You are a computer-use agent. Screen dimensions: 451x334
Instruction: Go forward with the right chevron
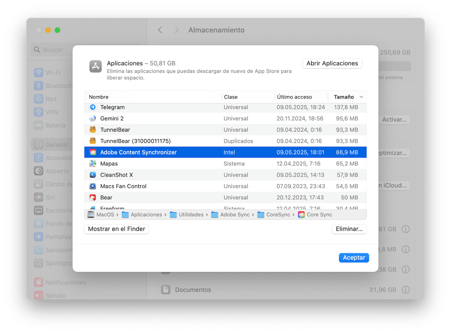(177, 30)
